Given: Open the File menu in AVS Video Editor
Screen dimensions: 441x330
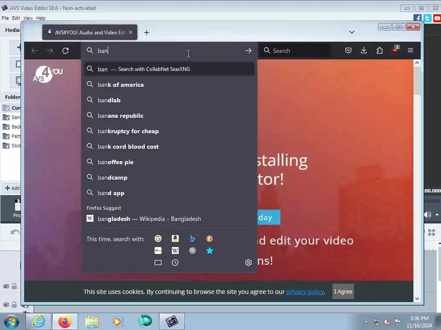Looking at the screenshot, I should click(5, 18).
